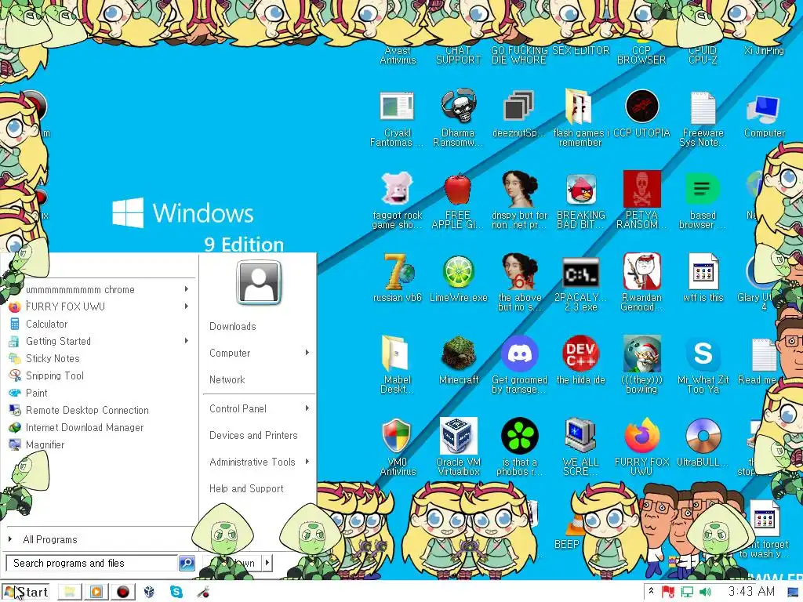This screenshot has height=602, width=803.
Task: Open the shutdown options arrow
Action: tap(267, 563)
